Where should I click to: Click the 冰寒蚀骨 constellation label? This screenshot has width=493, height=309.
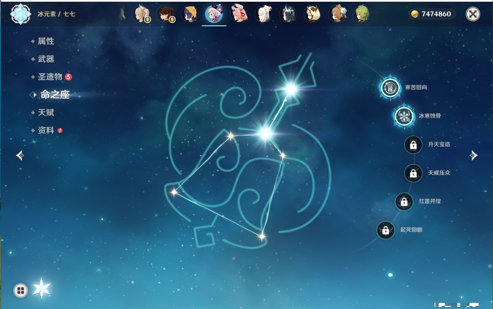(x=430, y=116)
